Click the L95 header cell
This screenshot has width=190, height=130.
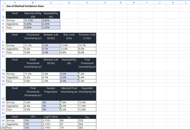69,117
